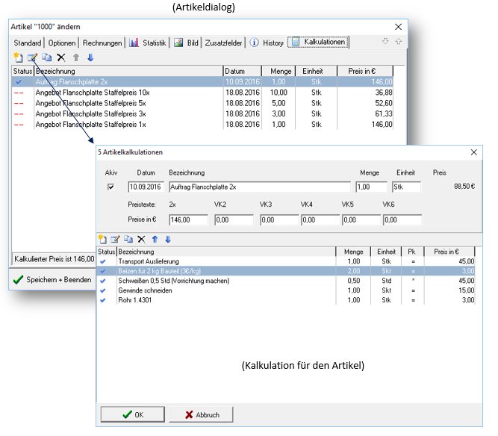Select Angebot Flanschplatte Staffelpreis 5x row
Screen dimensions: 498x436
pos(202,103)
